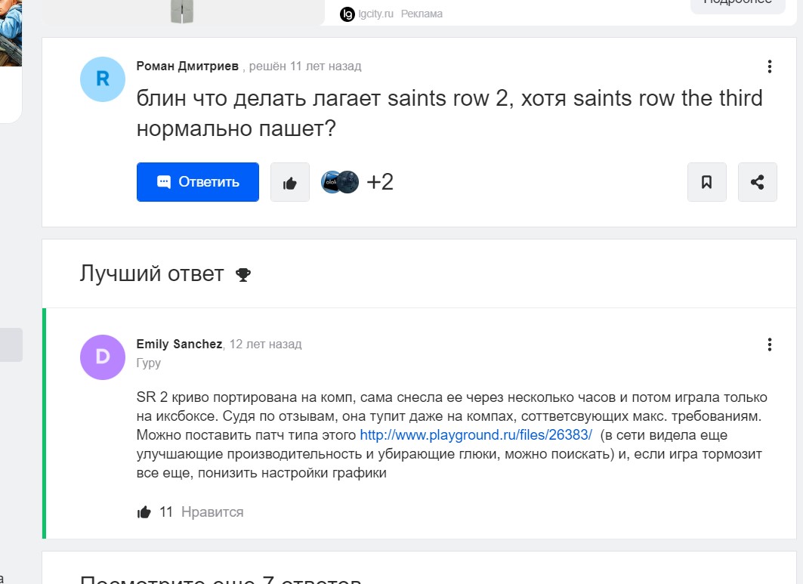The width and height of the screenshot is (803, 584).
Task: Share the question via share icon
Action: (x=758, y=182)
